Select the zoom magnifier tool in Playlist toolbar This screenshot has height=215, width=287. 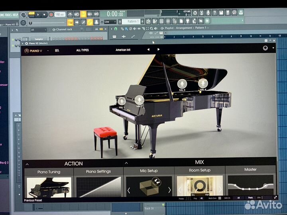point(151,28)
